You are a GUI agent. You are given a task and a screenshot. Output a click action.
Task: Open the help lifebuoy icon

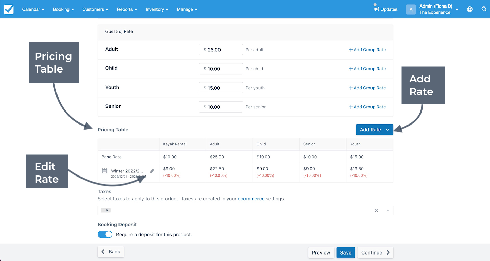point(470,9)
